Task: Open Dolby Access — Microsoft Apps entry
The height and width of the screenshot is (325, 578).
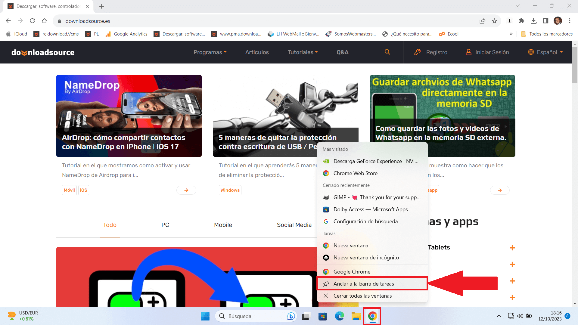Action: (x=372, y=209)
